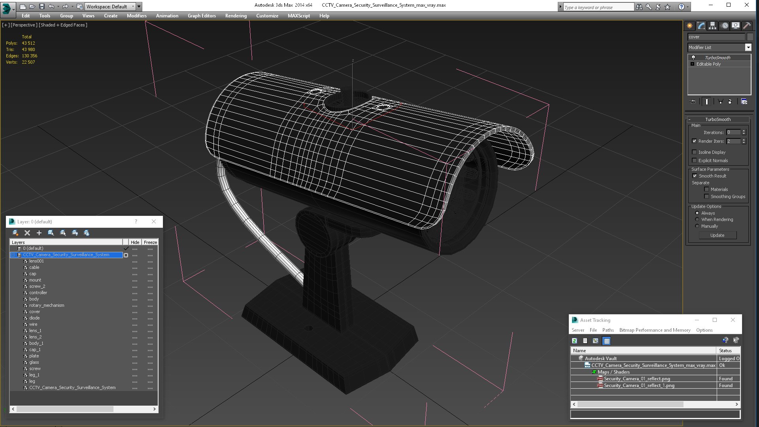759x427 pixels.
Task: Collapse the CCTV_Camera layer tree
Action: pos(13,255)
